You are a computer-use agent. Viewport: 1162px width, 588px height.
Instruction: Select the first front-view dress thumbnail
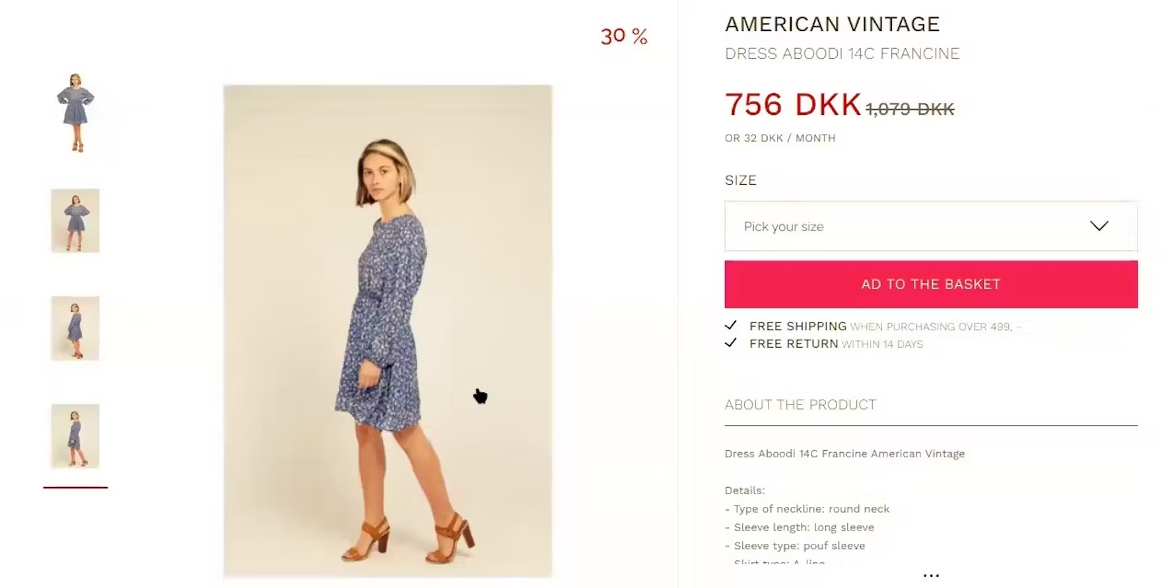[x=75, y=113]
